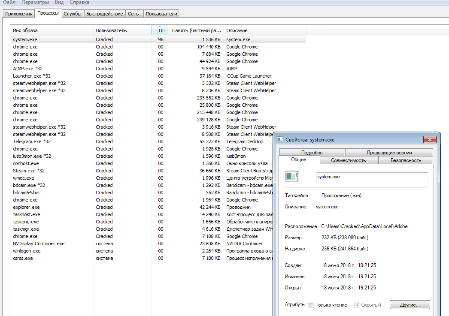The height and width of the screenshot is (316, 449).
Task: Select the Telegram.exe *32 process row
Action: 52,141
